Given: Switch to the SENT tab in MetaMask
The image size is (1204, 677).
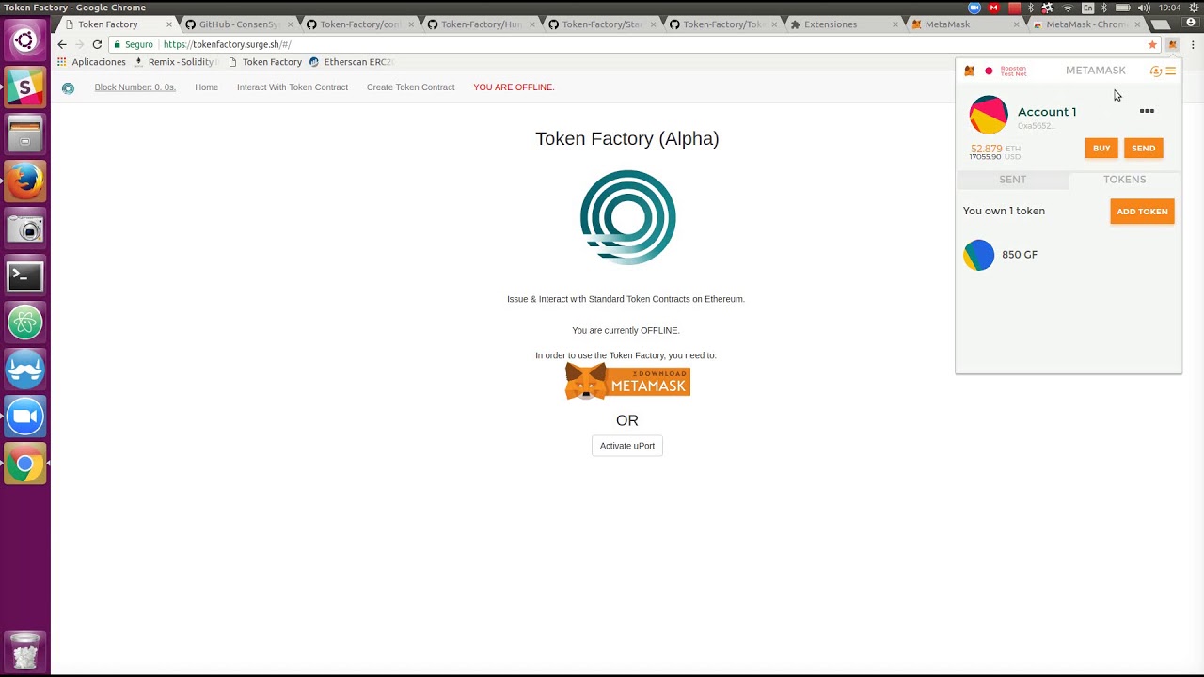Looking at the screenshot, I should coord(1013,179).
